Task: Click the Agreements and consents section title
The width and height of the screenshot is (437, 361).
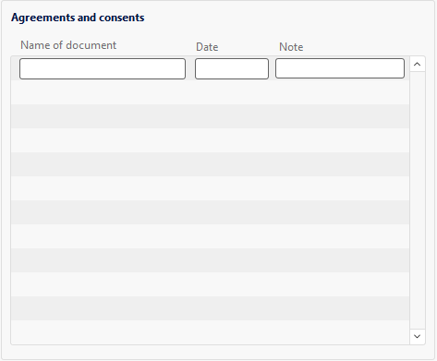Action: pyautogui.click(x=78, y=18)
